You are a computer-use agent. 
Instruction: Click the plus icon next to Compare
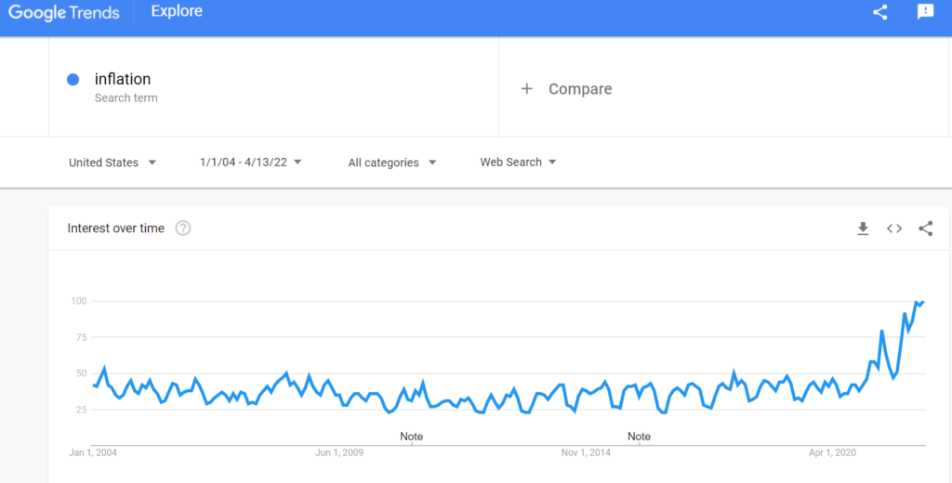point(526,88)
